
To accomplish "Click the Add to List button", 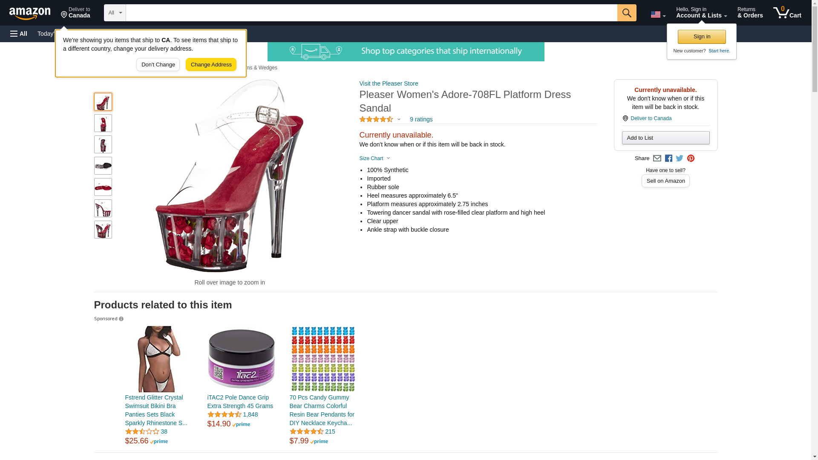I will tap(665, 138).
